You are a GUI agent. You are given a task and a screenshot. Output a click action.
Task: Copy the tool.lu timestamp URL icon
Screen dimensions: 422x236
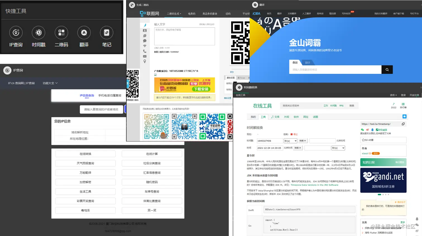pos(403,124)
